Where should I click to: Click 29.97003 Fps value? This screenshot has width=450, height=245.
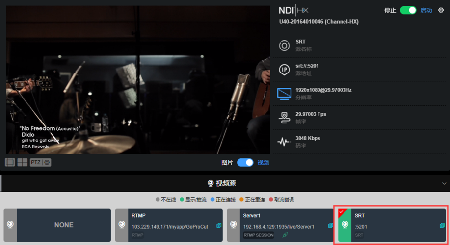tap(311, 114)
